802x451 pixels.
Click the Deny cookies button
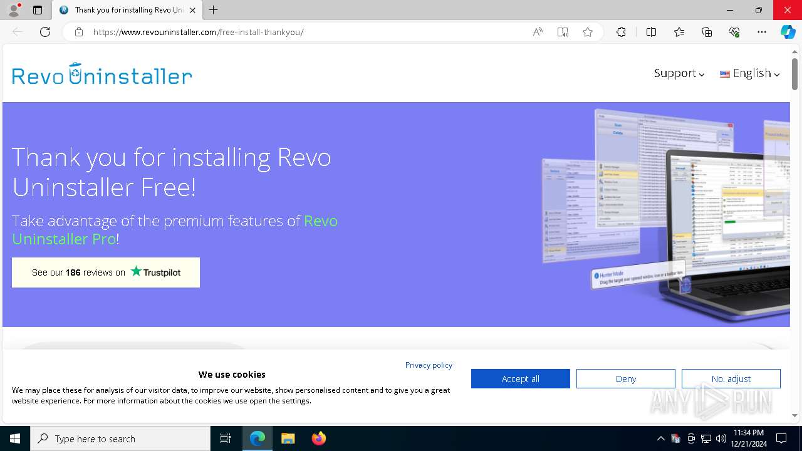(626, 378)
